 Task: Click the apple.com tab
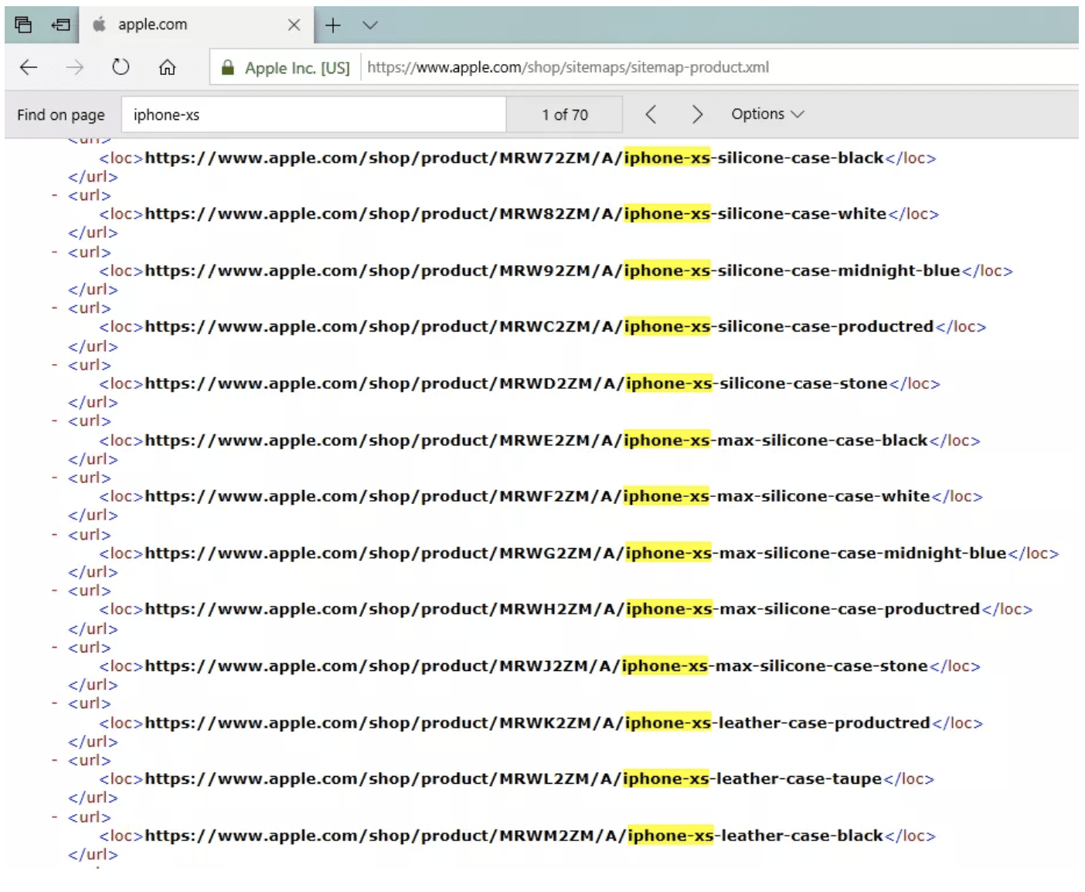click(196, 25)
